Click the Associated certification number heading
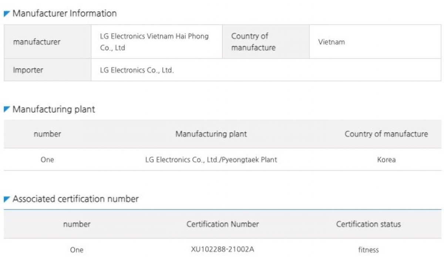Screen dimensions: 444x260 tap(75, 199)
